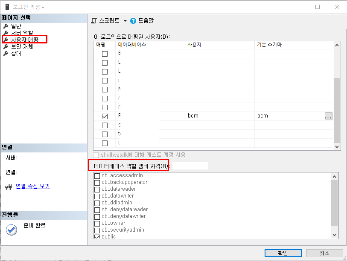
Task: Check the db_denydatareader role
Action: [97, 210]
